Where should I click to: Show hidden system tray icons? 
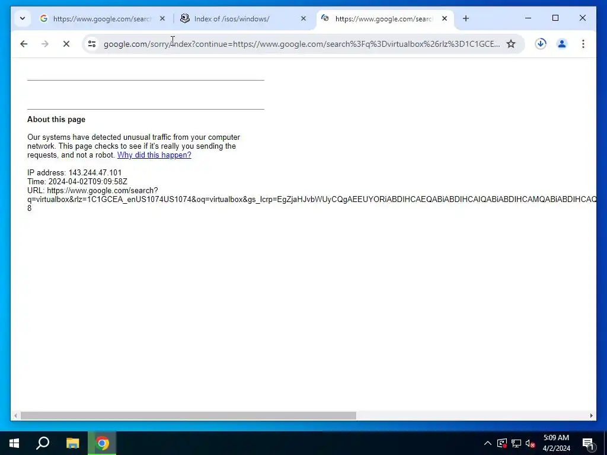[x=488, y=443]
